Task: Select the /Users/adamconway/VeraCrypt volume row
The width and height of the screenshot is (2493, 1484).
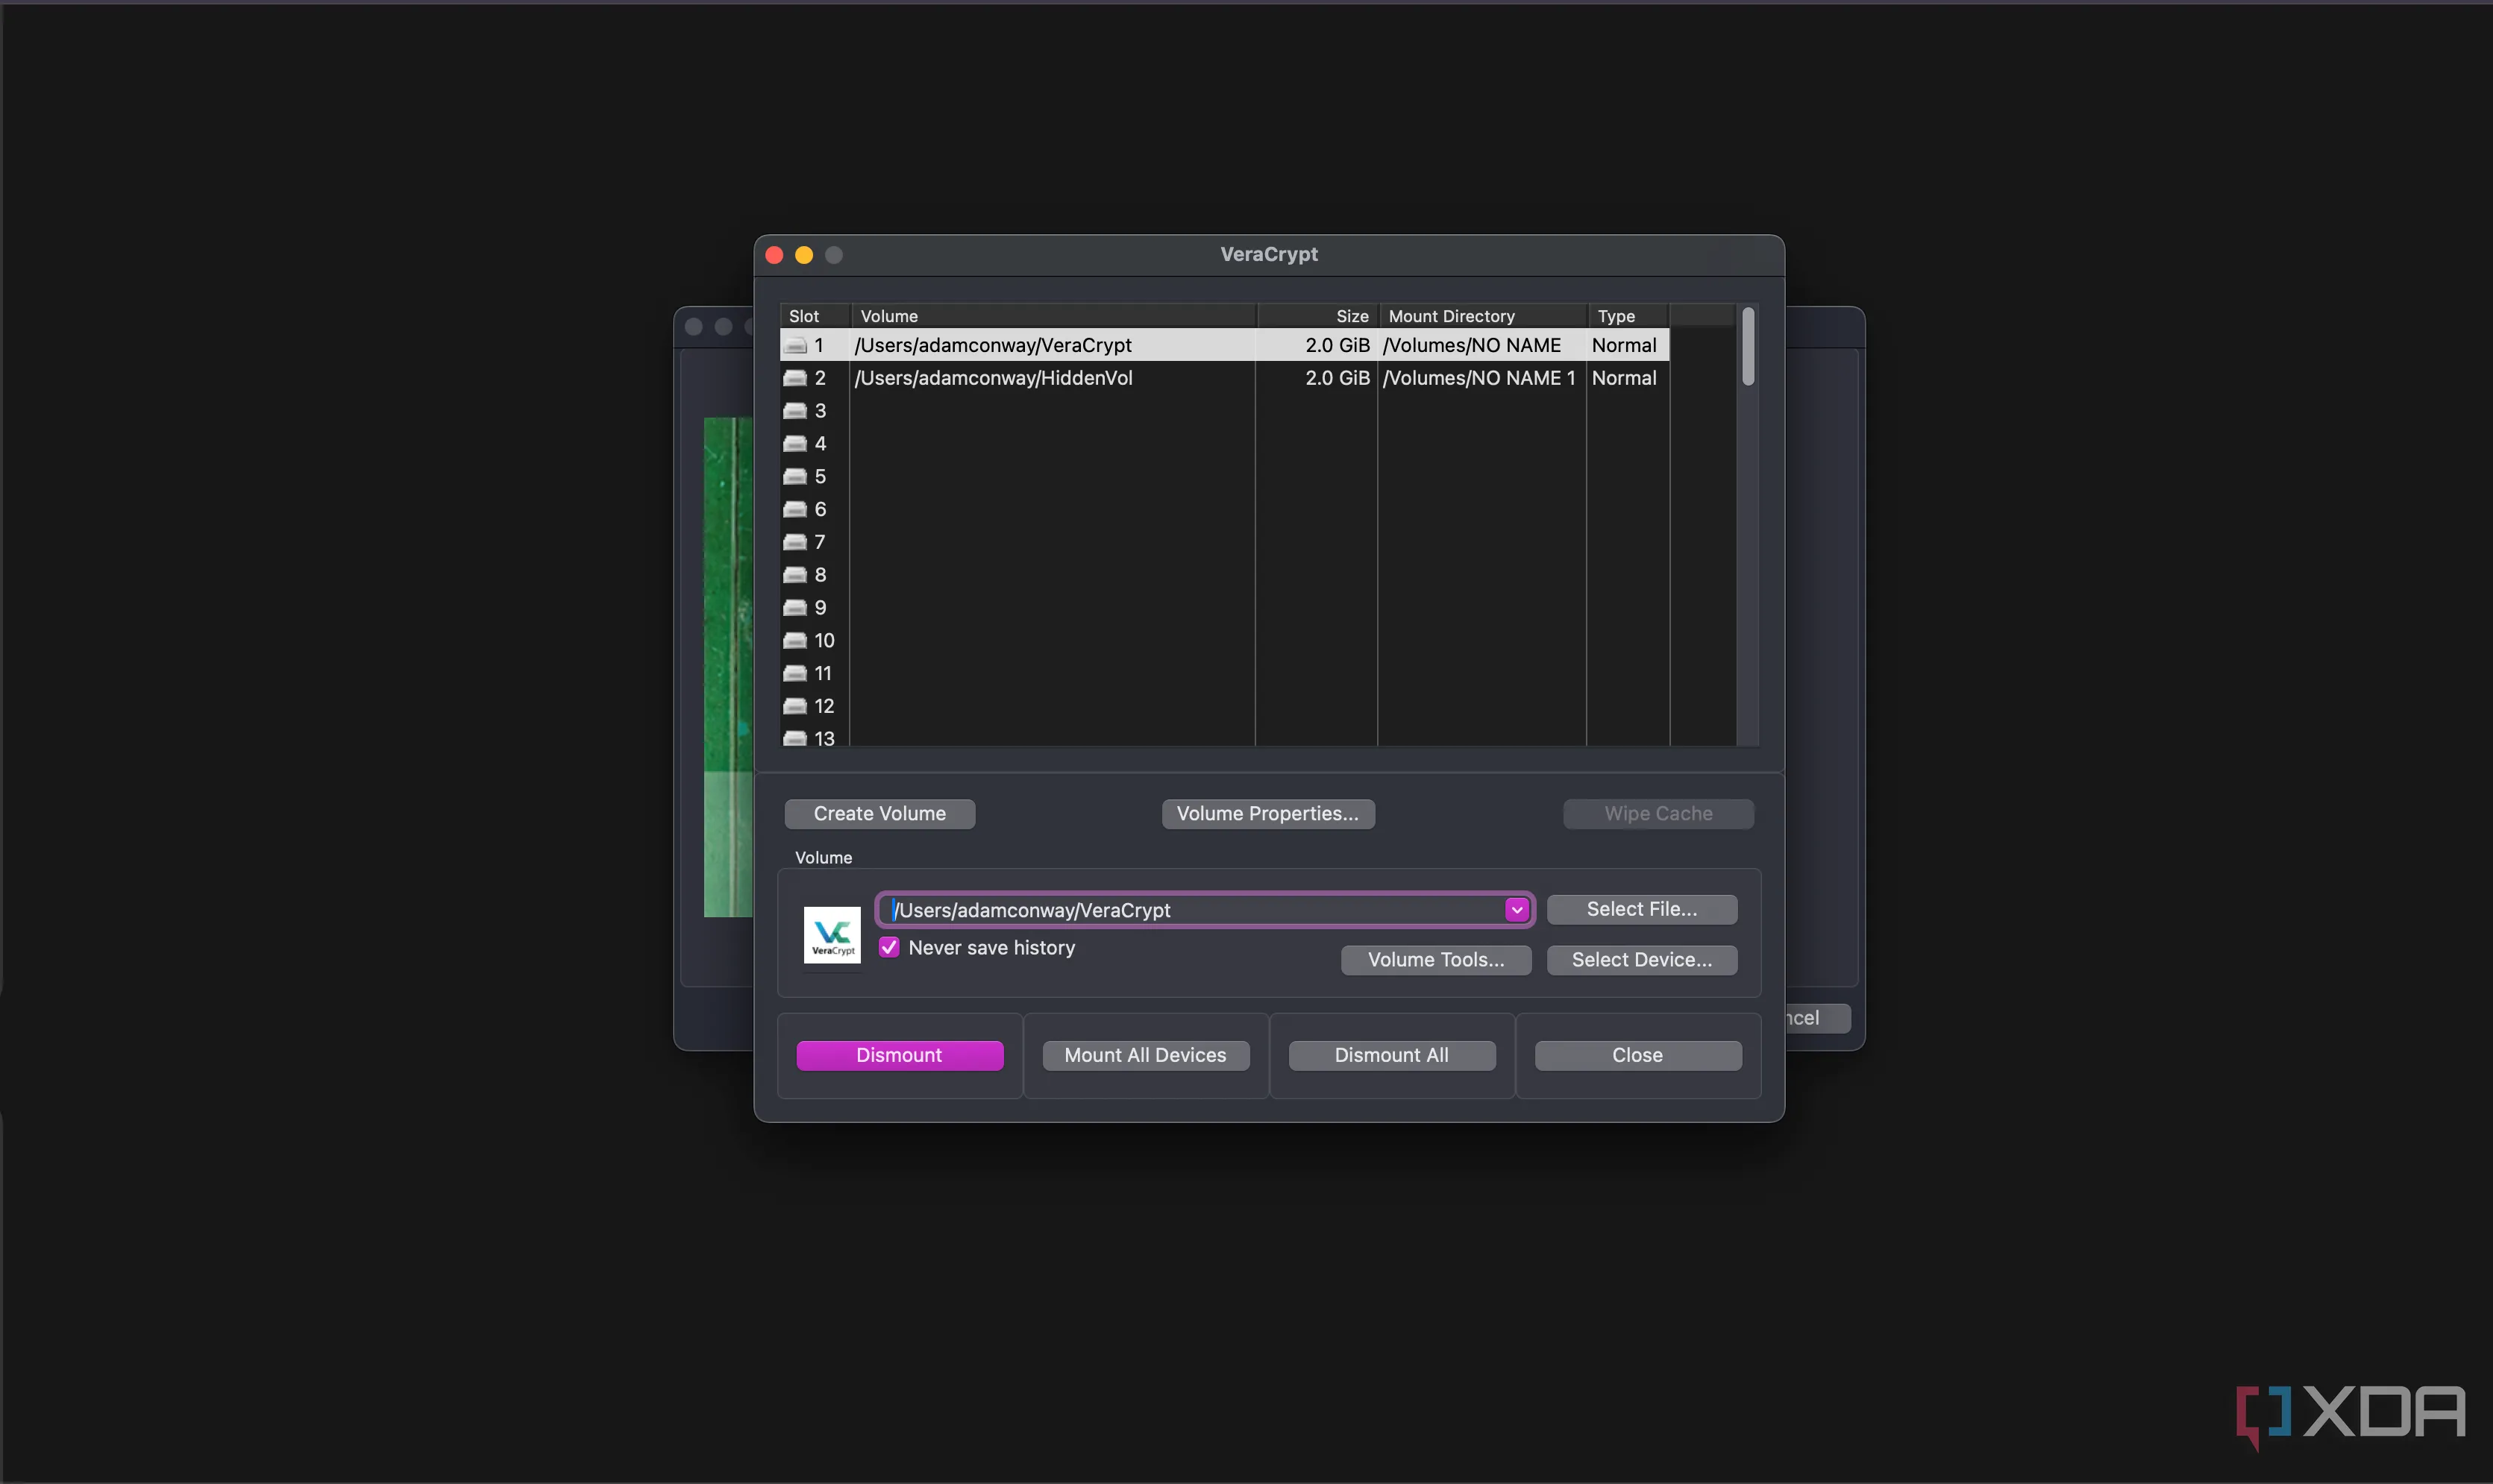Action: 1224,346
